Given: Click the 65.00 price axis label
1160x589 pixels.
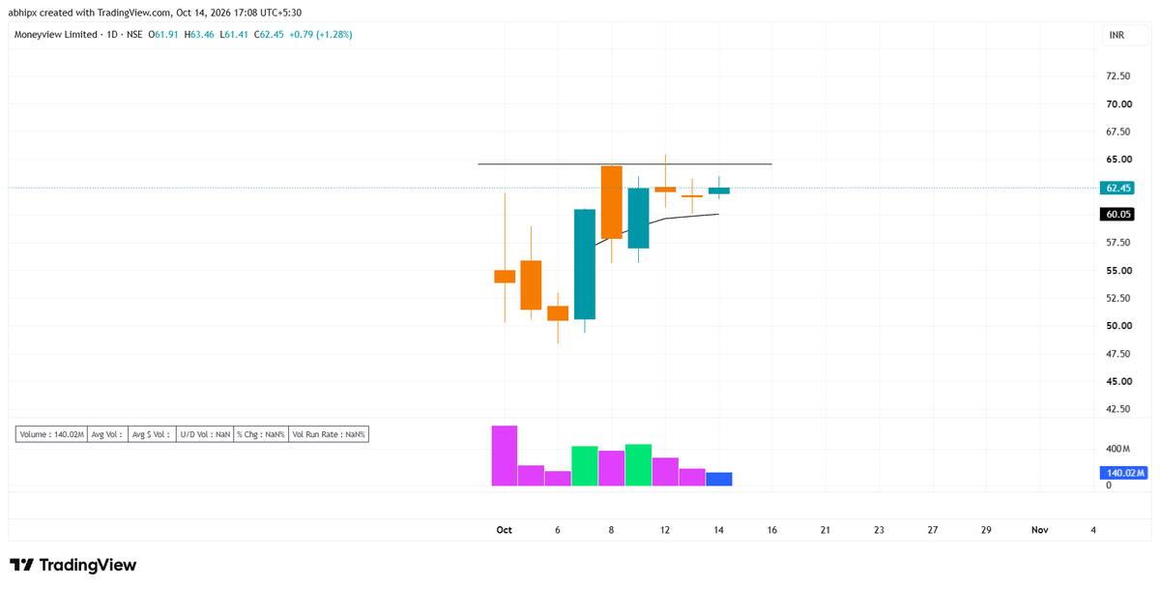Looking at the screenshot, I should pos(1117,160).
